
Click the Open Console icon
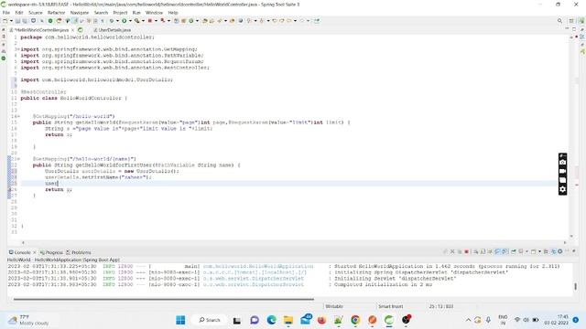tap(533, 252)
